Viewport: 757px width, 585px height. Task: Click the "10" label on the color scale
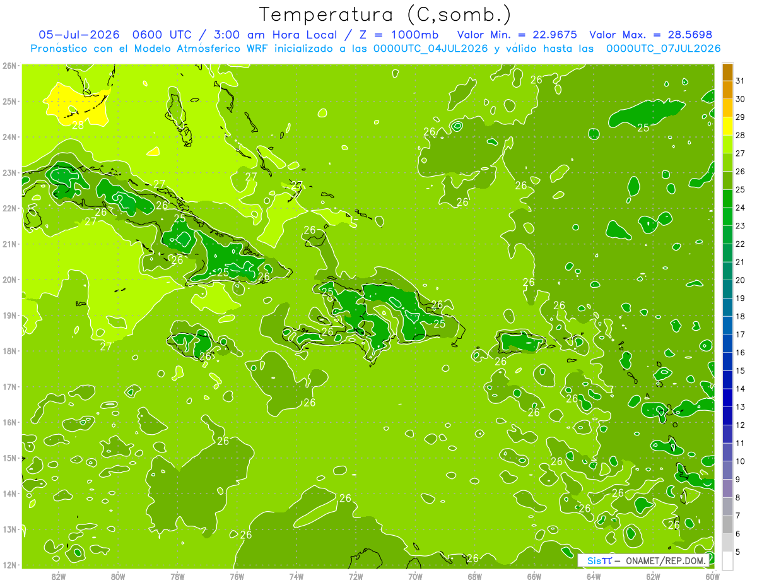[740, 461]
